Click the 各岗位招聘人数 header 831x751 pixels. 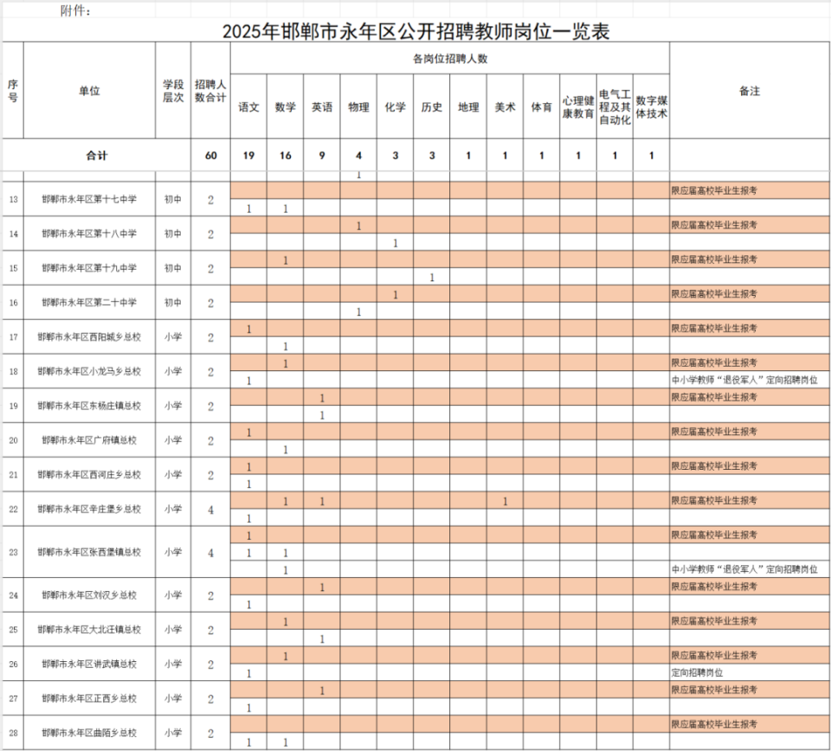point(450,59)
